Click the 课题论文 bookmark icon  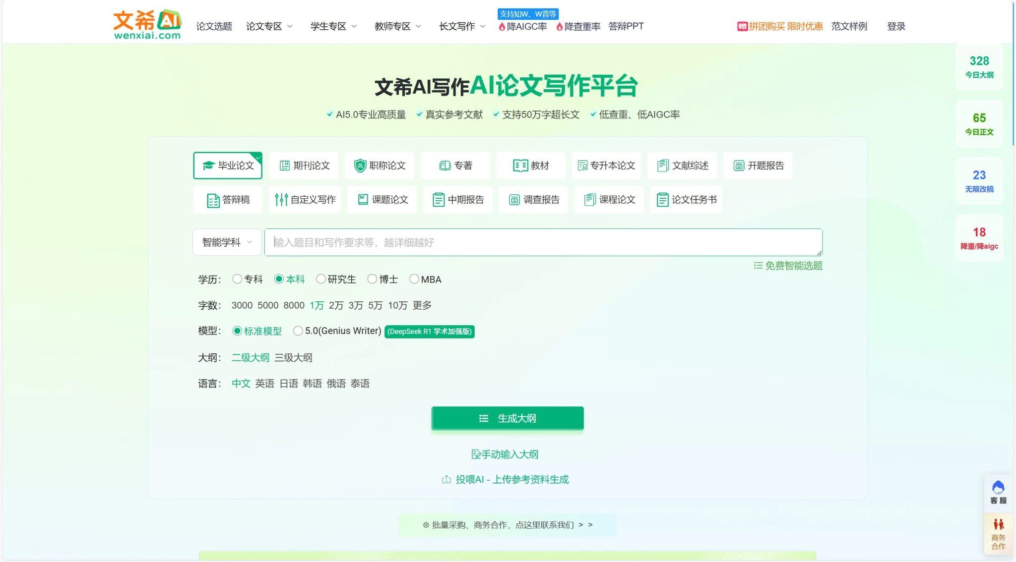(363, 200)
